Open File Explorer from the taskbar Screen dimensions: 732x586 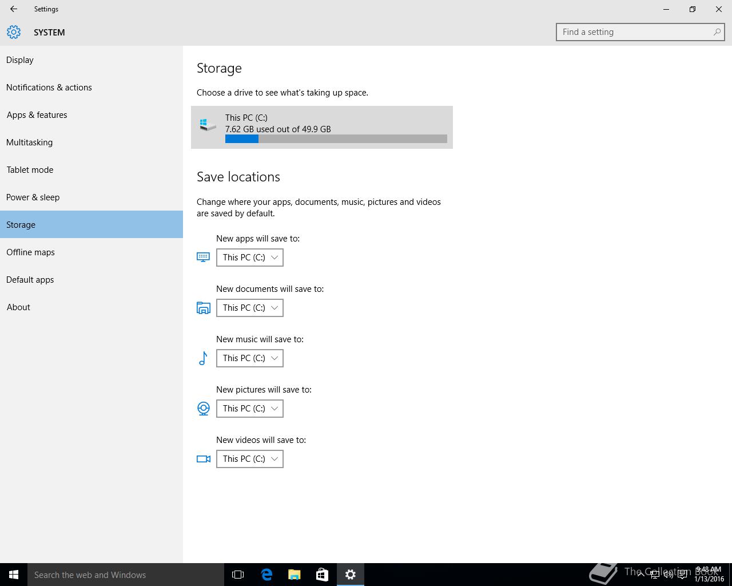pos(295,575)
